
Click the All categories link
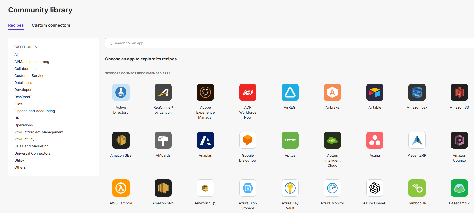click(x=16, y=54)
